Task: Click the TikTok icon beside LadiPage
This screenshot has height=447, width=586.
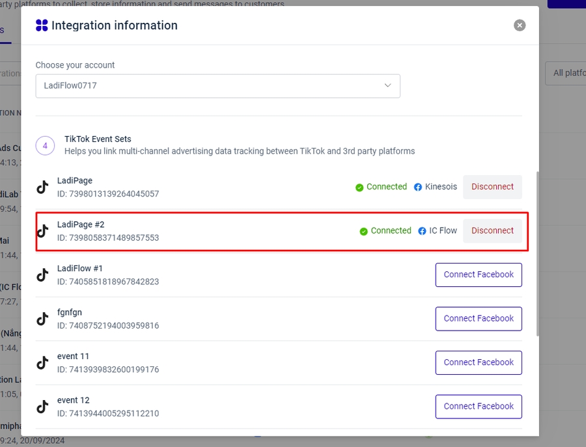Action: [x=42, y=187]
